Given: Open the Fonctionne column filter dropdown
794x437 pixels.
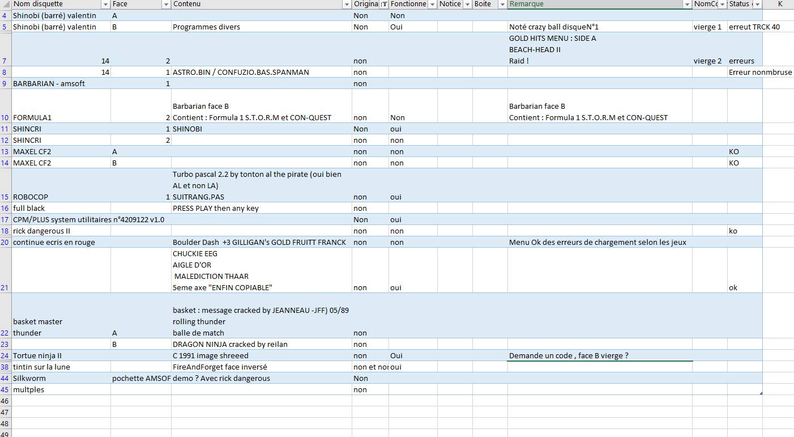Looking at the screenshot, I should [432, 5].
